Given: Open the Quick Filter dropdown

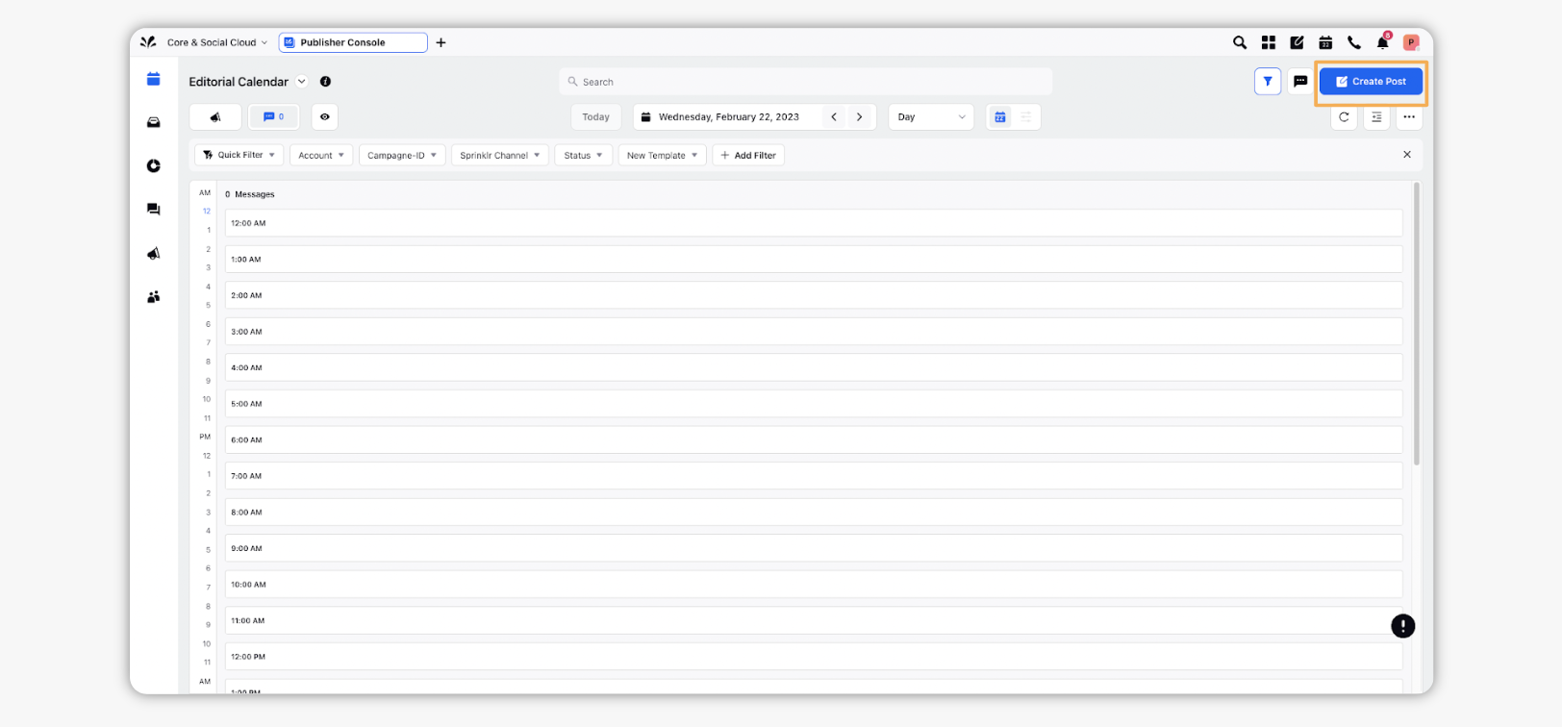Looking at the screenshot, I should pyautogui.click(x=239, y=155).
